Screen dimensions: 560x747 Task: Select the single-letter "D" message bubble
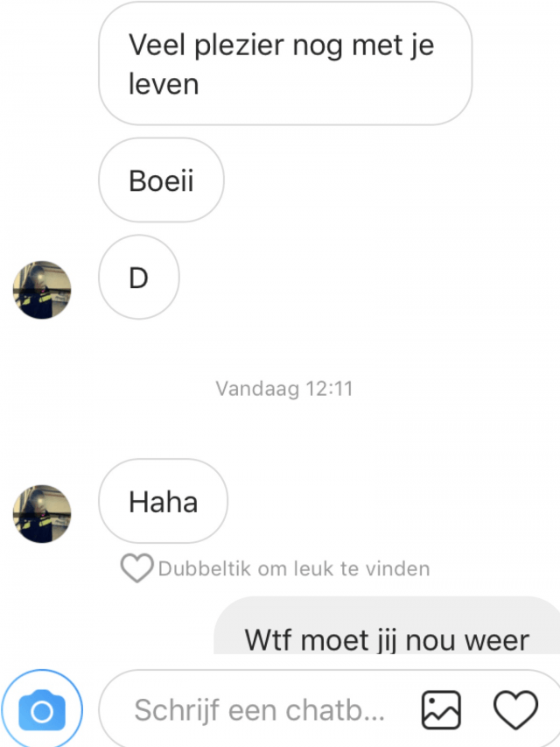tap(138, 278)
